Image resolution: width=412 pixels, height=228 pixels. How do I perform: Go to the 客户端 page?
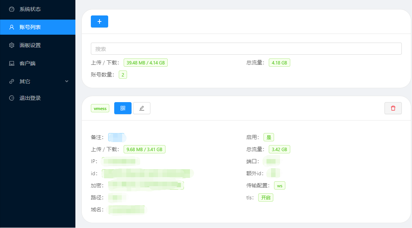pos(27,63)
